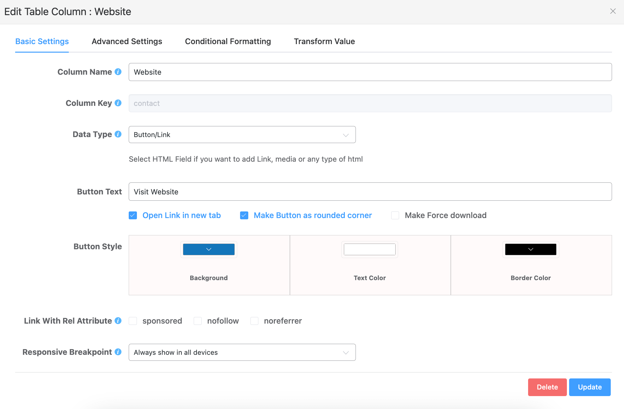Open the Conditional Formatting tab
Screen dimensions: 624x409
coord(228,41)
